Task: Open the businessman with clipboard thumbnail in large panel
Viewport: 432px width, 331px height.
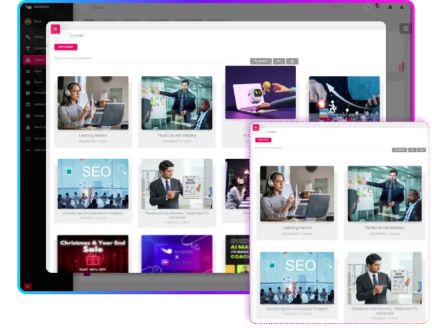Action: (177, 184)
